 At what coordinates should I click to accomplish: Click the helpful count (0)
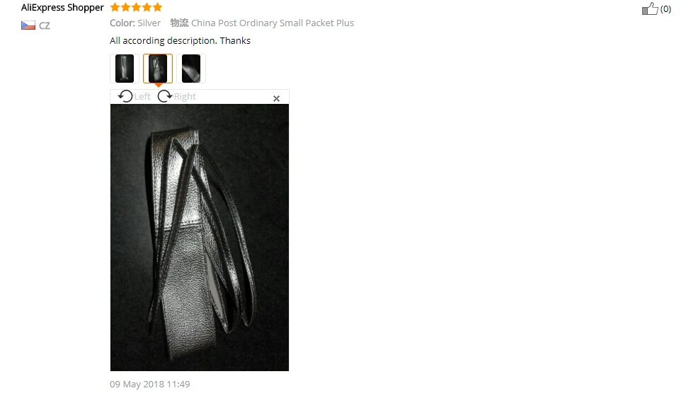tap(666, 8)
